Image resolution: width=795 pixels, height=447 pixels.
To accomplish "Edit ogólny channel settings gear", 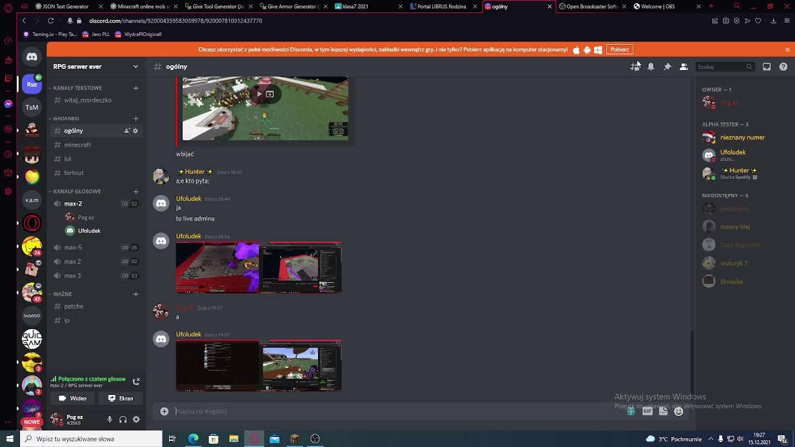I will tap(135, 131).
